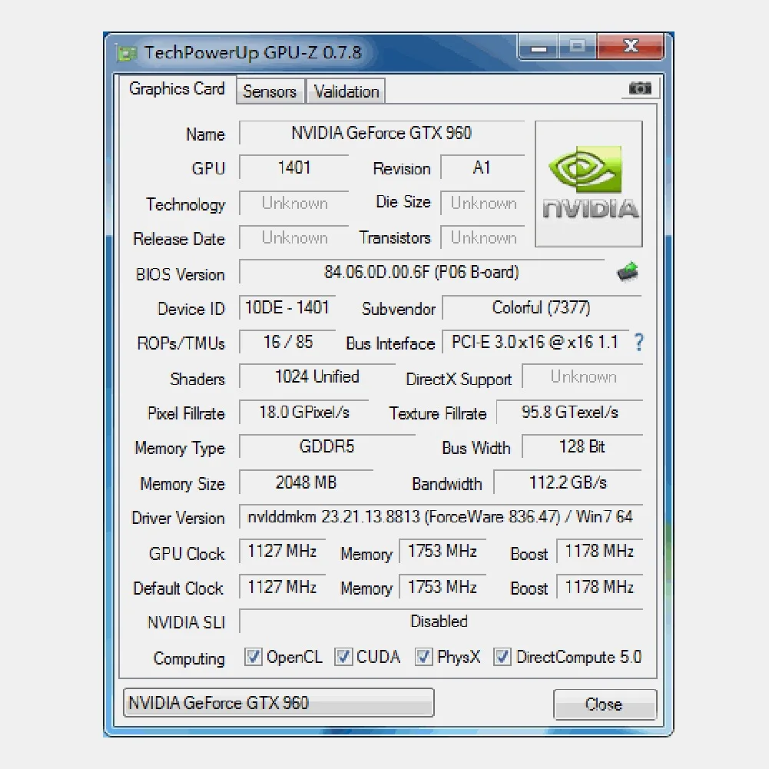Click the GPU field showing 1401

tap(293, 167)
